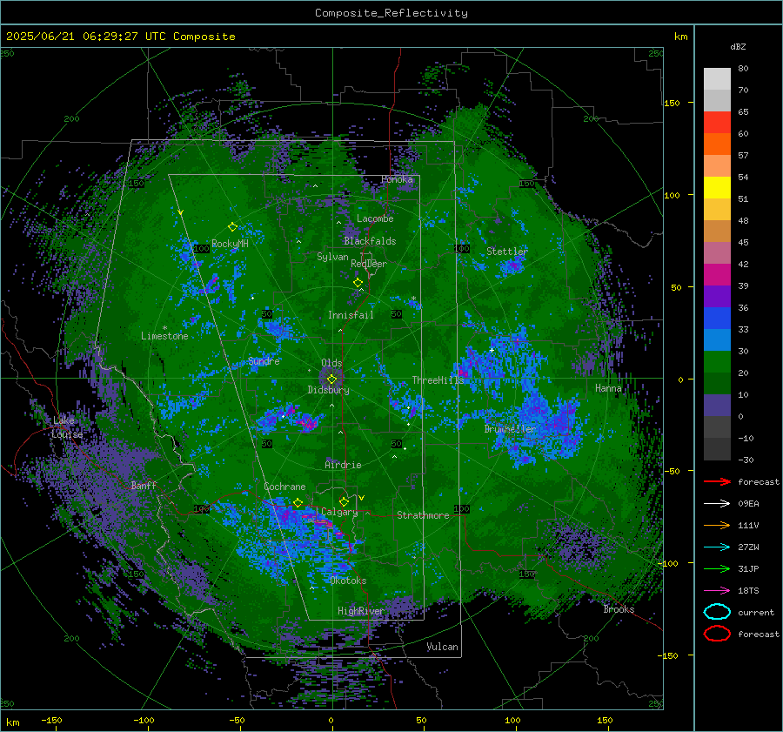The width and height of the screenshot is (783, 732).
Task: Click the yellow station marker south of RedDeer
Action: coord(358,283)
